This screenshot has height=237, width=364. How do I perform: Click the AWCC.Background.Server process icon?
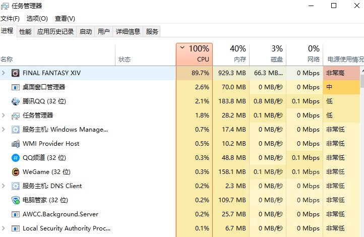point(16,214)
